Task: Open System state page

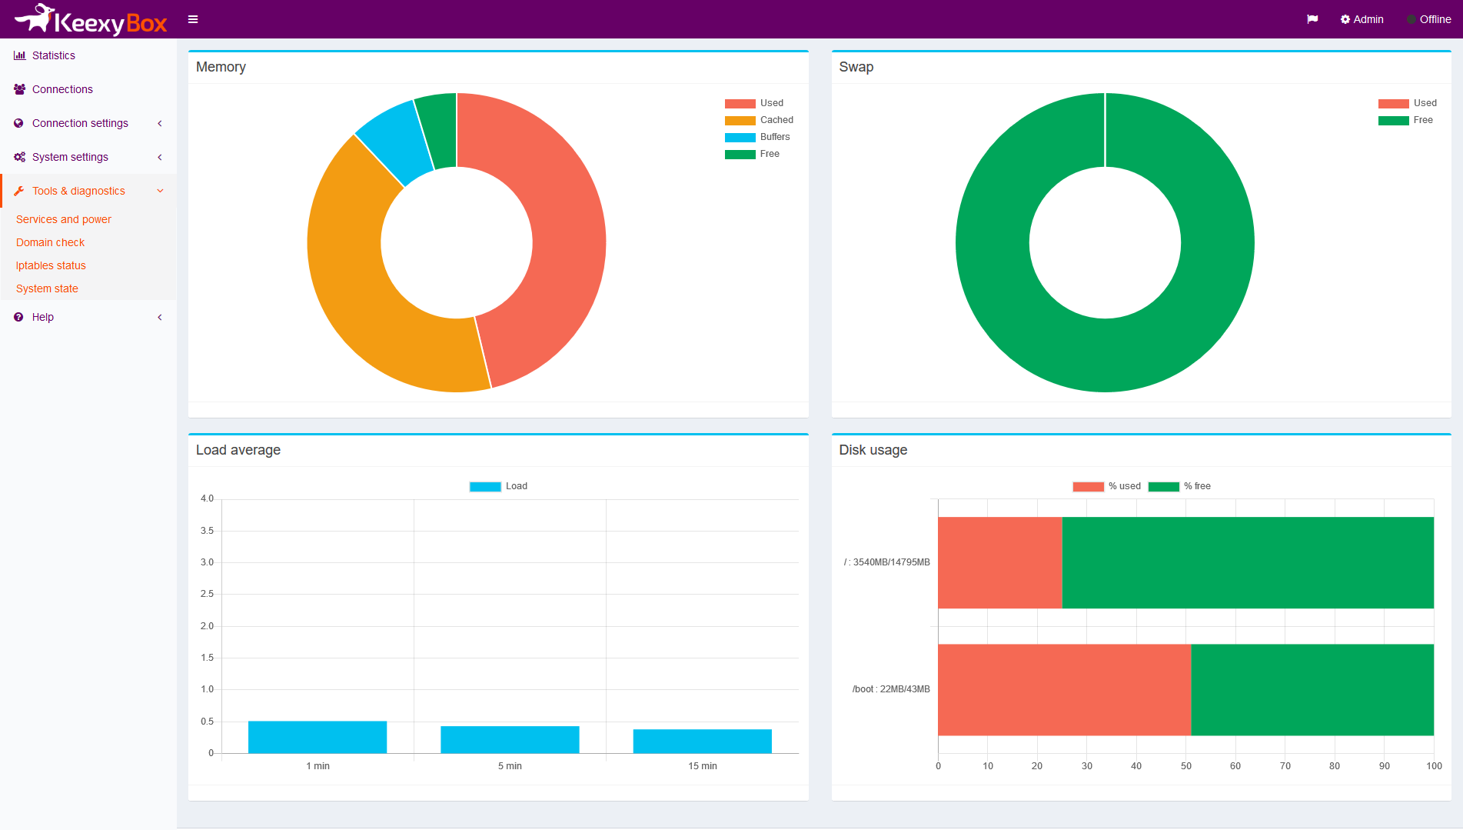Action: [47, 288]
